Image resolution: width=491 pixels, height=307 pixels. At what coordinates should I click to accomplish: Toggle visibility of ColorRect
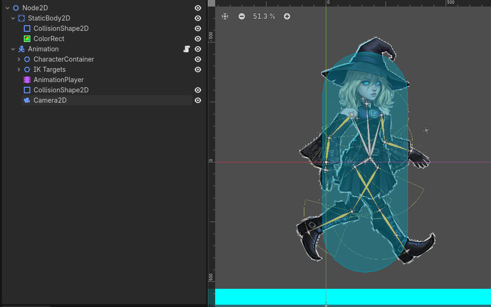[198, 39]
